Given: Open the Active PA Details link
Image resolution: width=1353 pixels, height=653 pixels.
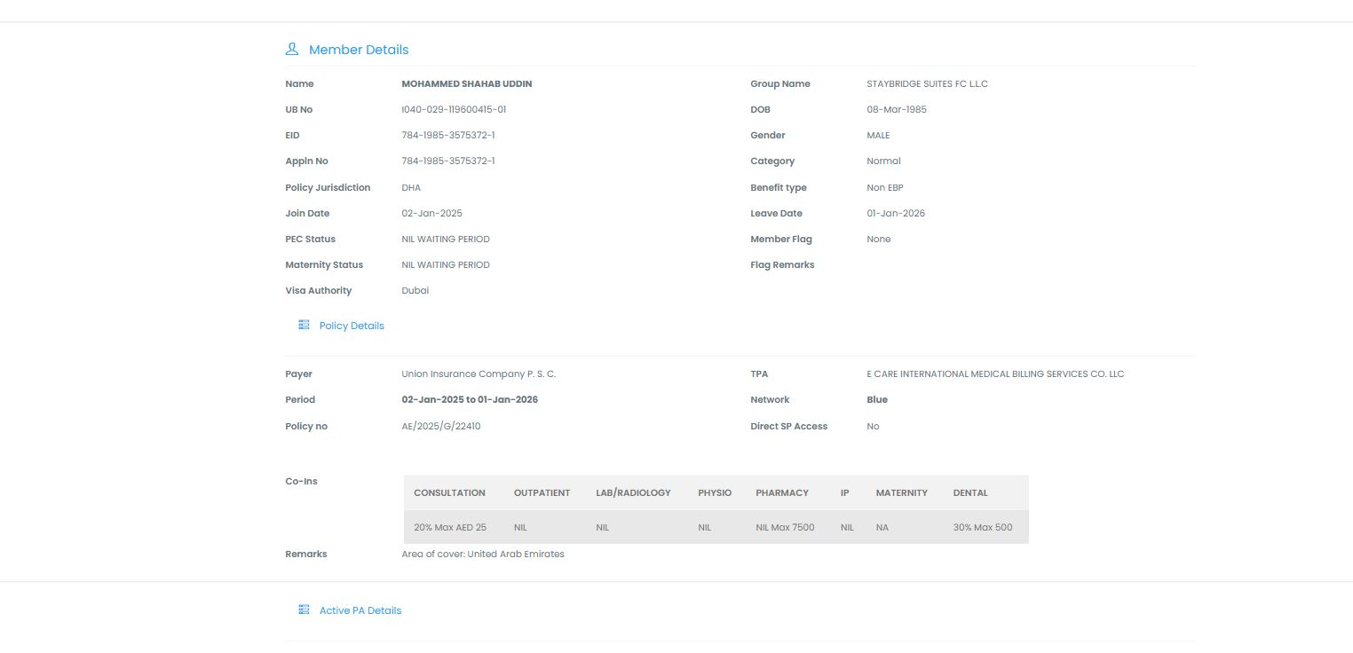Looking at the screenshot, I should (x=360, y=610).
